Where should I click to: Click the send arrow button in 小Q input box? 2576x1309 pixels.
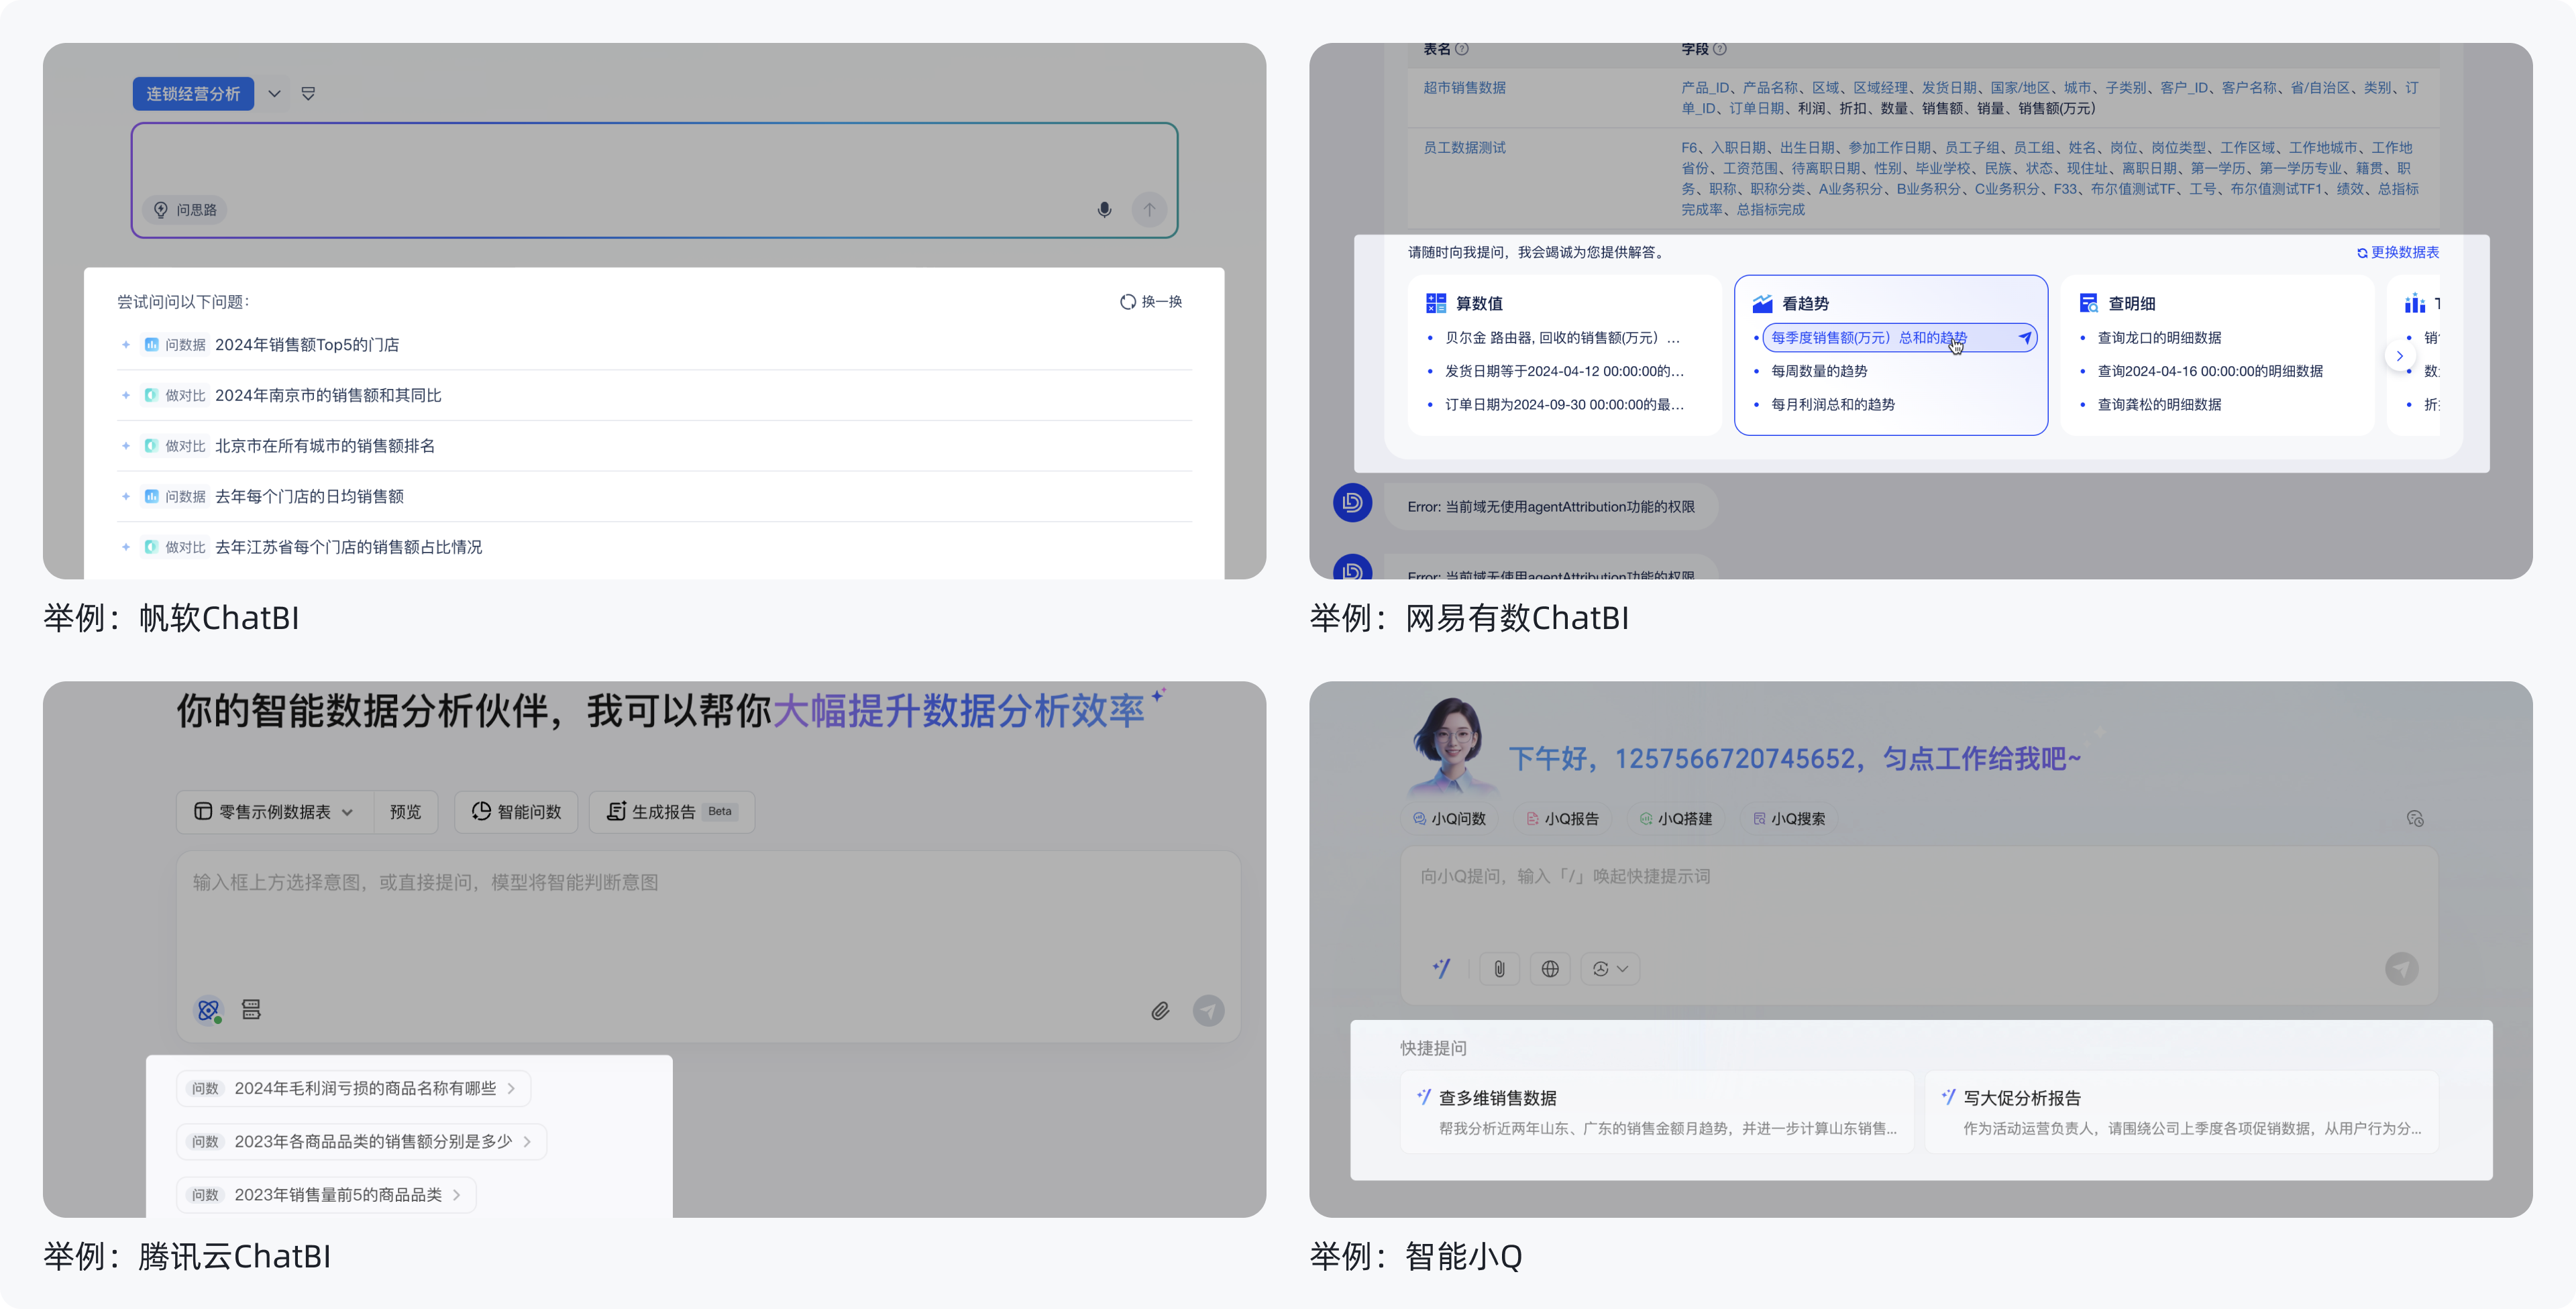tap(2403, 969)
